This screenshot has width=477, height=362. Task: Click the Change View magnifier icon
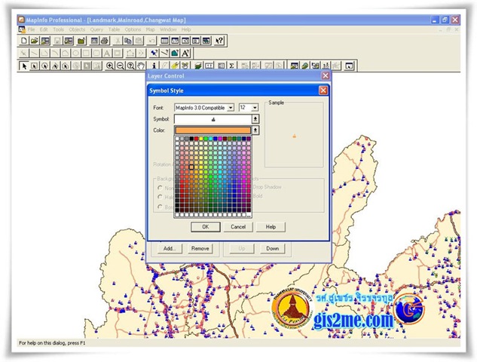coord(130,66)
